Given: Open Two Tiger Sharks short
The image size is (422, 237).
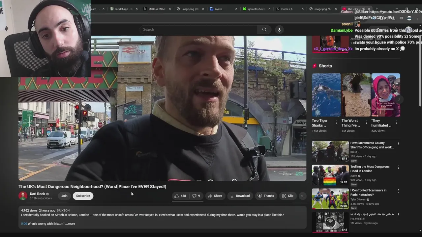Looking at the screenshot, I should 326,95.
